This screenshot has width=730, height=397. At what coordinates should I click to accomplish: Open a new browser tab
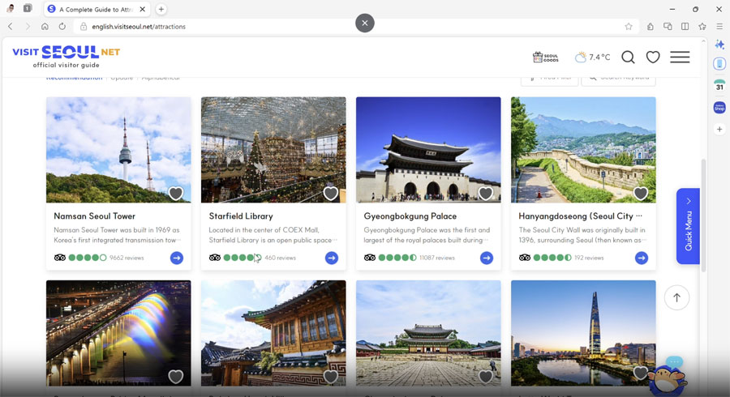pos(161,9)
